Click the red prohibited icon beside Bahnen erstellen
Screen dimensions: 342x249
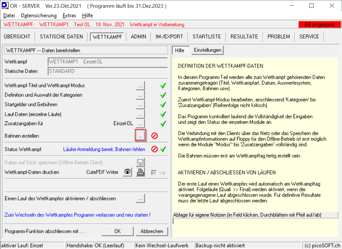point(155,136)
